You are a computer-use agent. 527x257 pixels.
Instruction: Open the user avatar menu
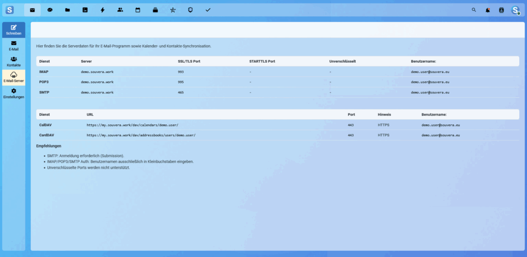coord(515,10)
